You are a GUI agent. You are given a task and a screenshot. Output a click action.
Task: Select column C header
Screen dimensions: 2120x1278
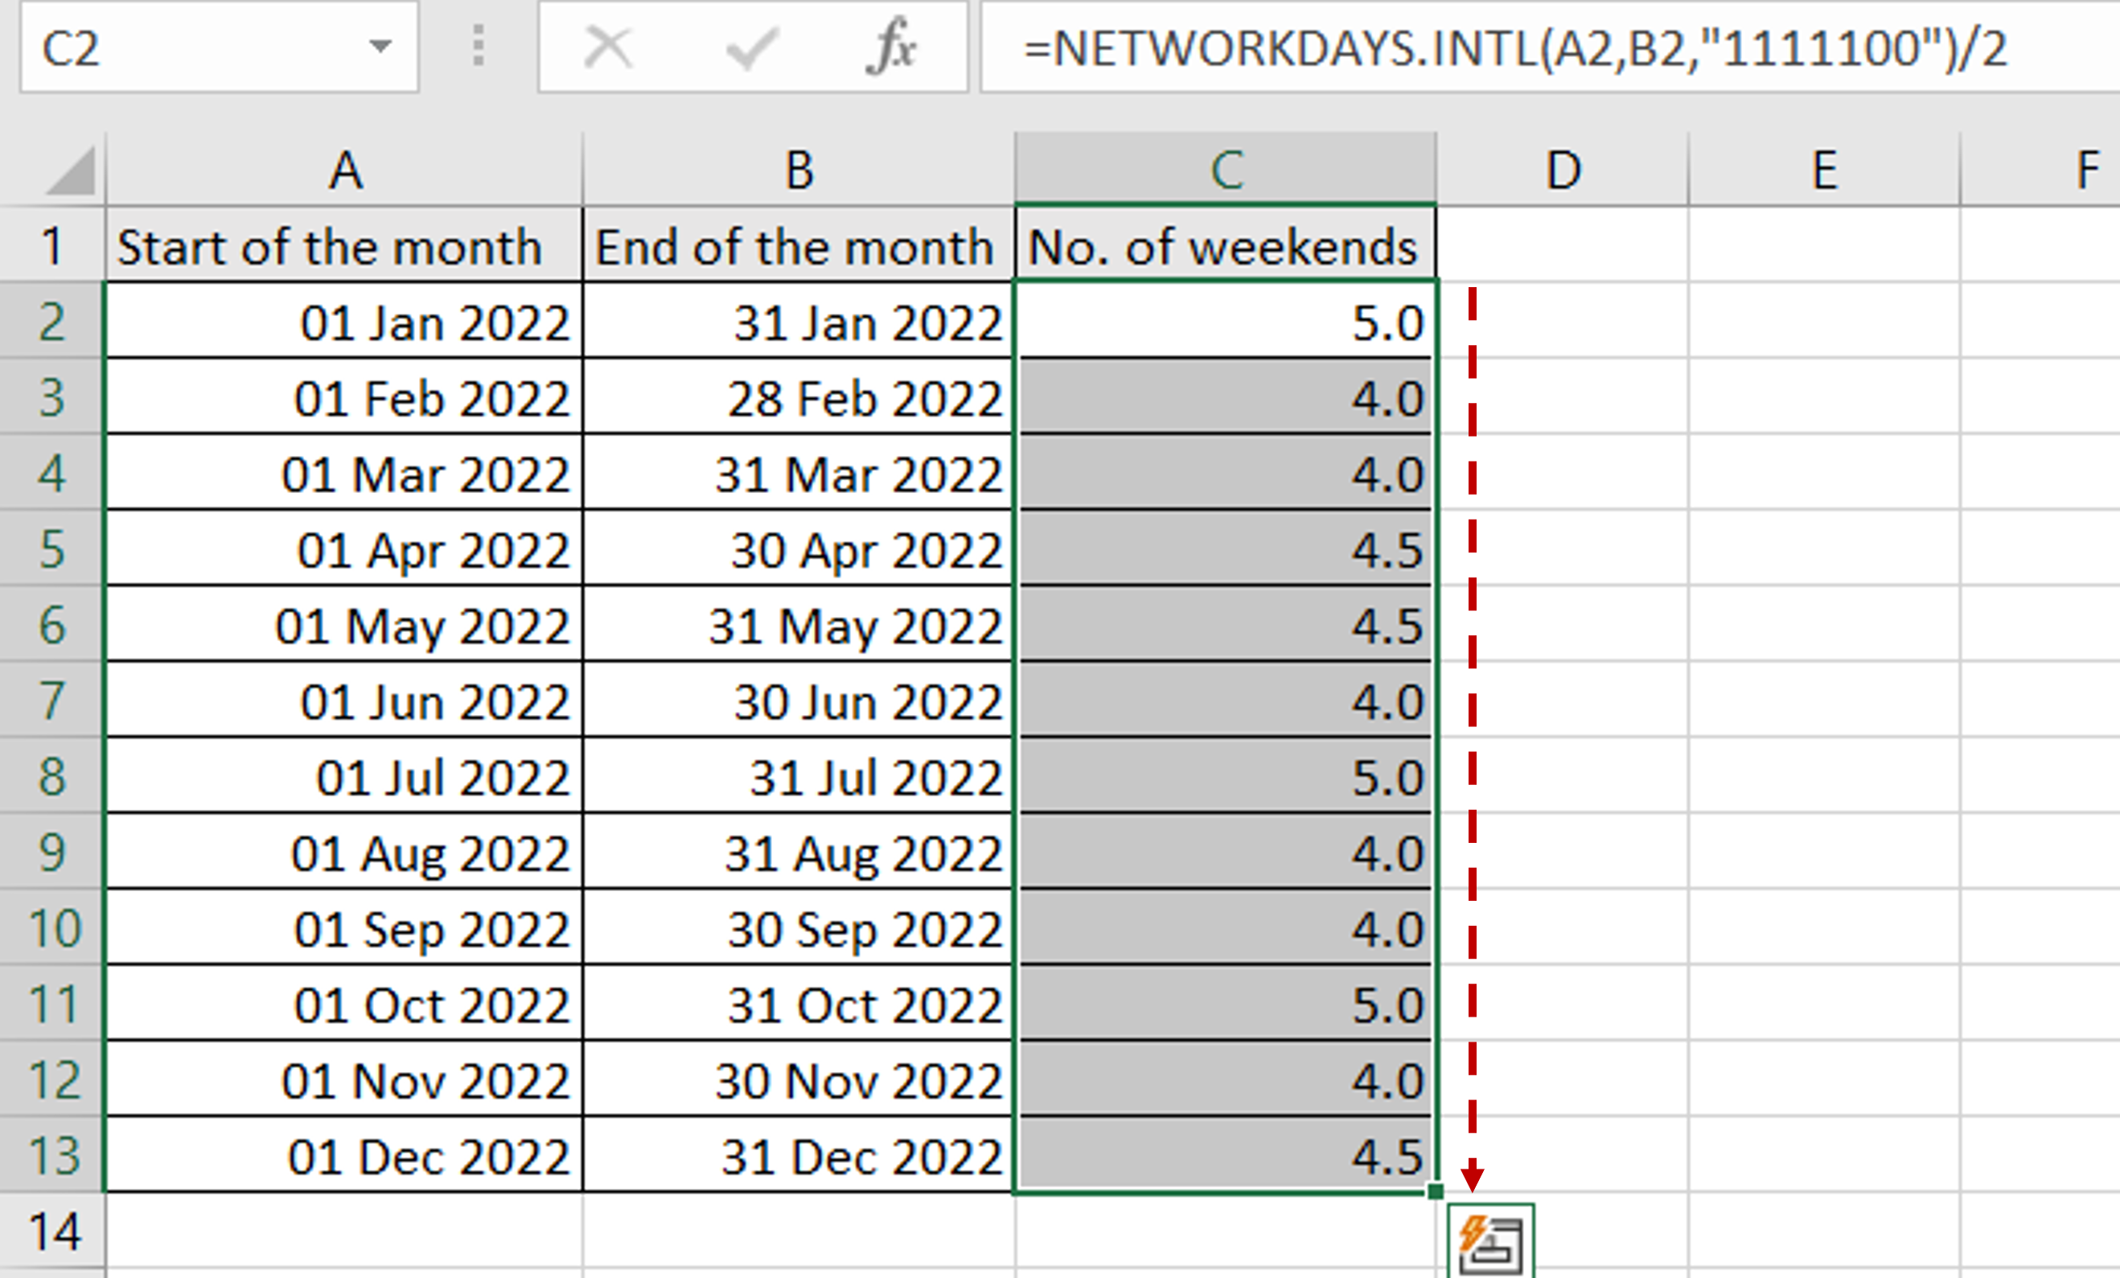[x=1225, y=171]
